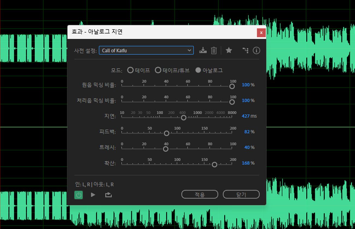Select the 테이프/튜브 mode radio button
This screenshot has height=229, width=355.
[x=158, y=70]
